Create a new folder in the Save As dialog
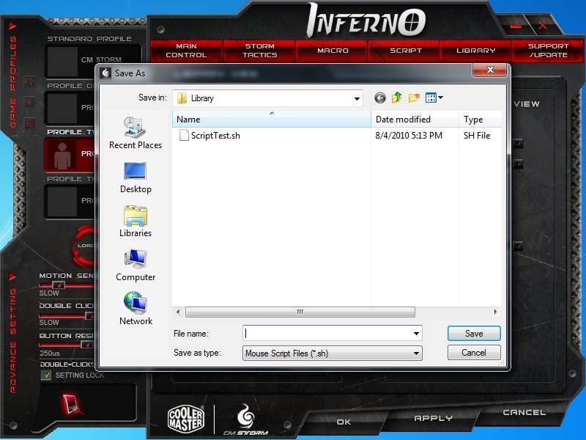Viewport: 586px width, 440px height. (414, 97)
